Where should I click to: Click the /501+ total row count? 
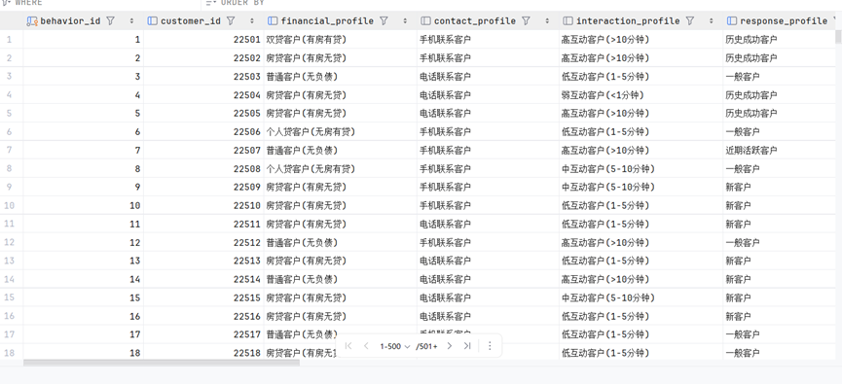(x=427, y=346)
